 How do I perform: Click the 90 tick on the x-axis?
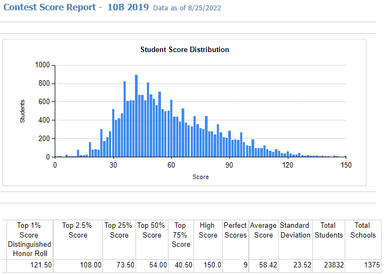(x=229, y=165)
